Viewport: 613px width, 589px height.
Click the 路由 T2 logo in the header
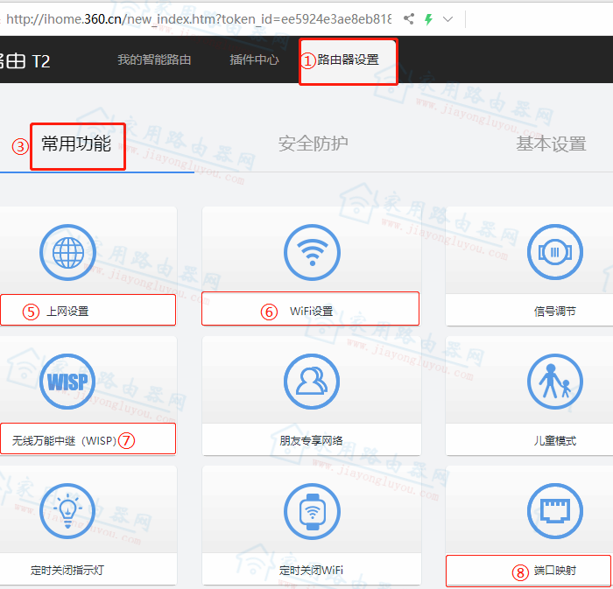[25, 60]
